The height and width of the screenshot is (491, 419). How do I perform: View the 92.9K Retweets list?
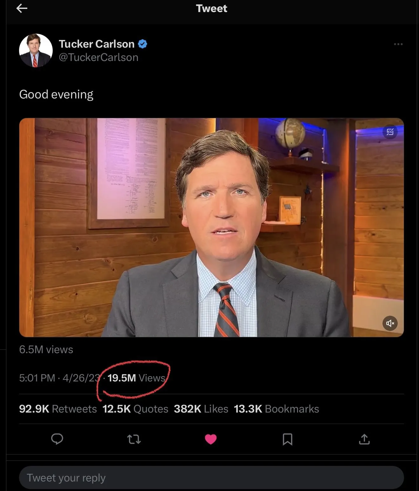pos(58,409)
